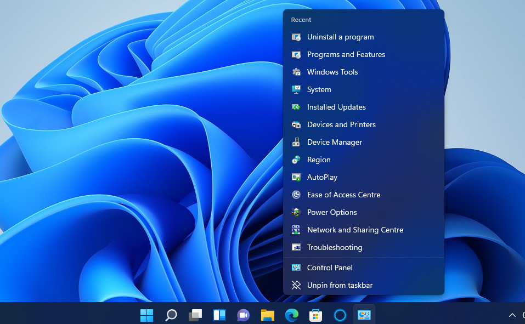Select Network and Sharing Centre
The image size is (525, 324).
[355, 230]
